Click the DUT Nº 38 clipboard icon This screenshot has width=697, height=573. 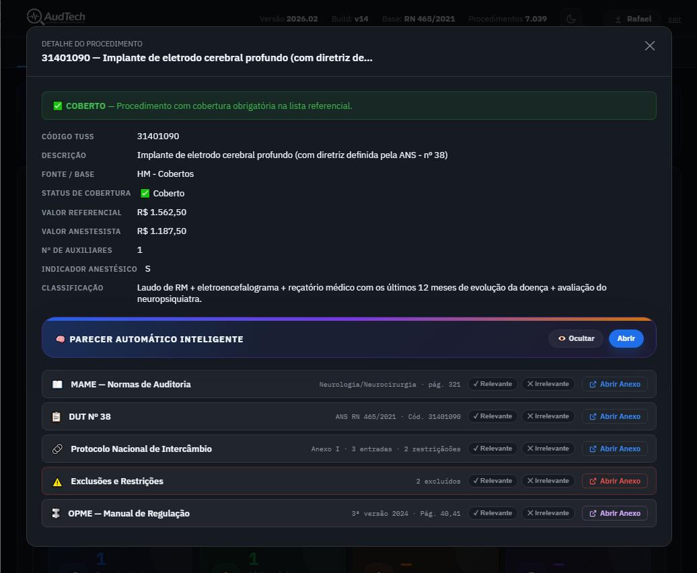tap(57, 417)
